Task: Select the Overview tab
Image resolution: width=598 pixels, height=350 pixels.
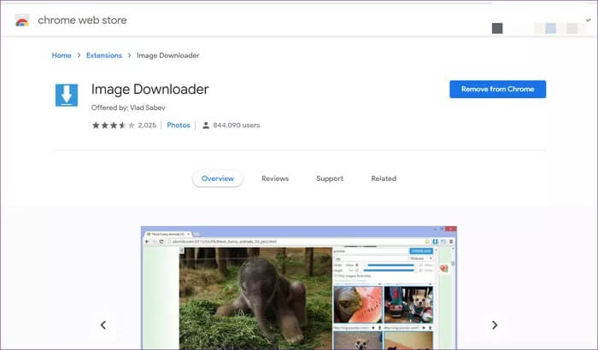Action: tap(217, 178)
